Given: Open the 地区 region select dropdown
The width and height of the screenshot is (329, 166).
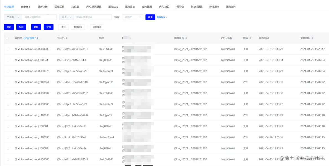Looking at the screenshot, I should coord(133,17).
